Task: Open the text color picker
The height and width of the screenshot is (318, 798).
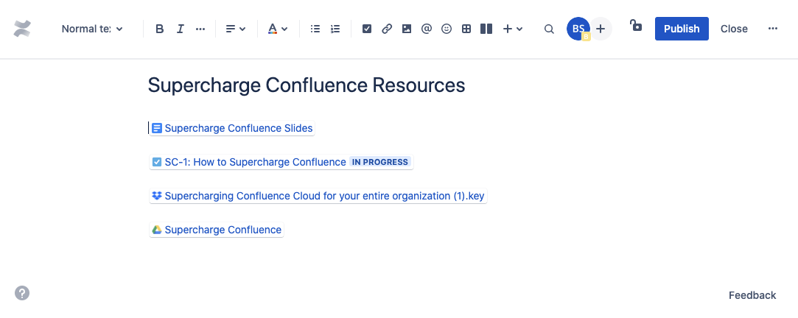Action: pos(277,29)
